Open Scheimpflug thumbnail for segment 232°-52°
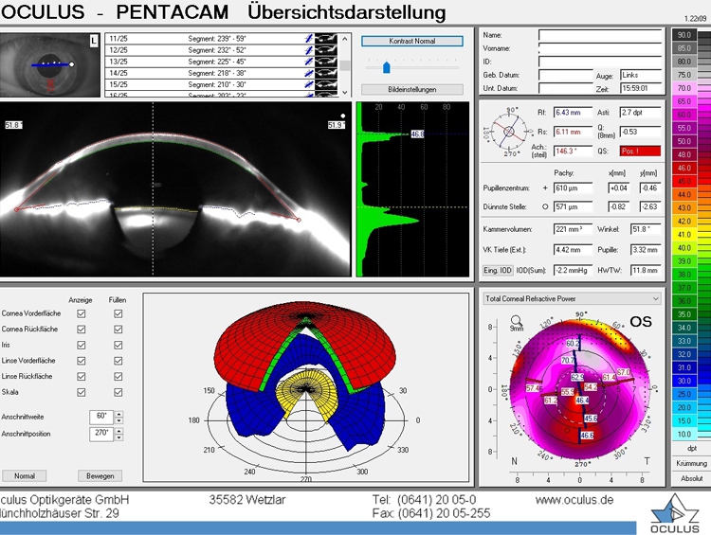Viewport: 711px width, 535px height. (326, 50)
